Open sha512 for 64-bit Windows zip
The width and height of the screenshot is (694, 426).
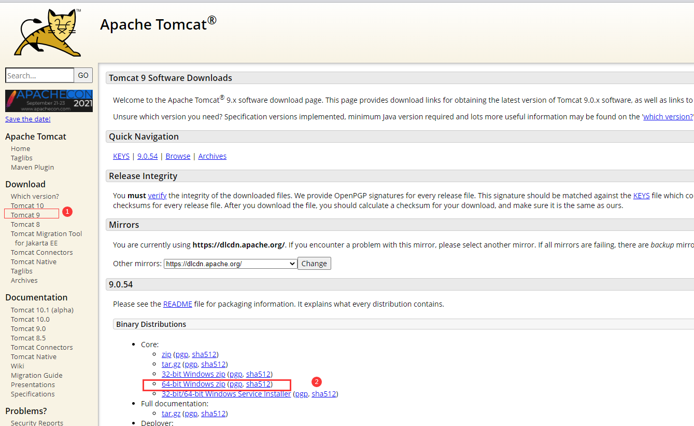tap(259, 384)
